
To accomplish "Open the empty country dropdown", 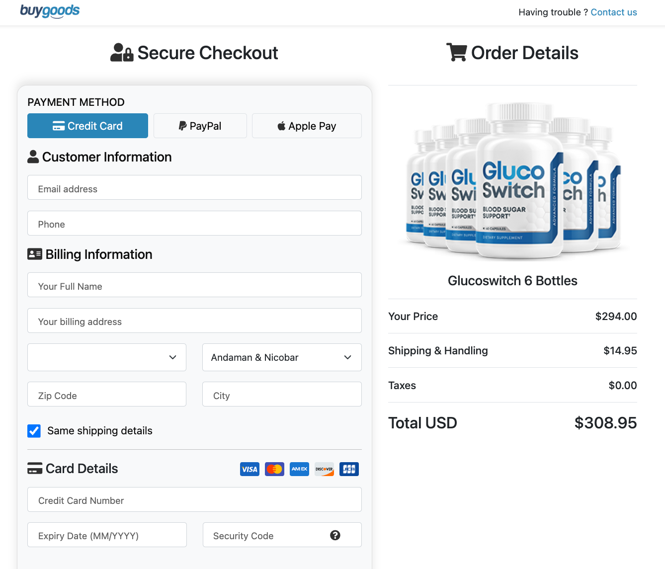I will click(x=107, y=357).
